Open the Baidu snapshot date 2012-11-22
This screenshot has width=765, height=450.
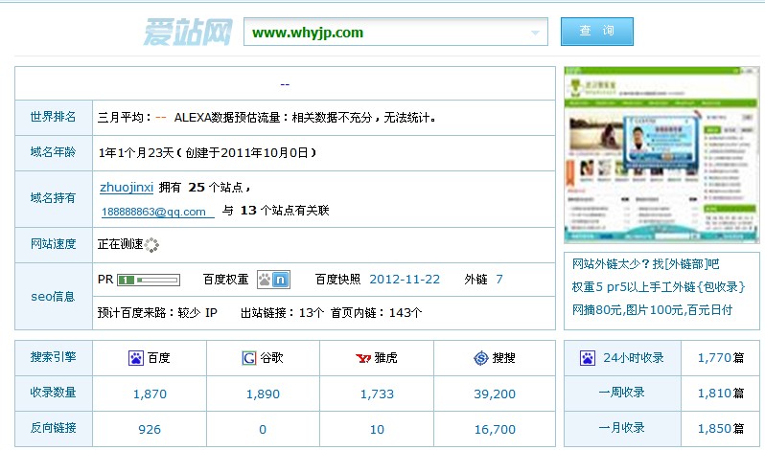coord(405,280)
